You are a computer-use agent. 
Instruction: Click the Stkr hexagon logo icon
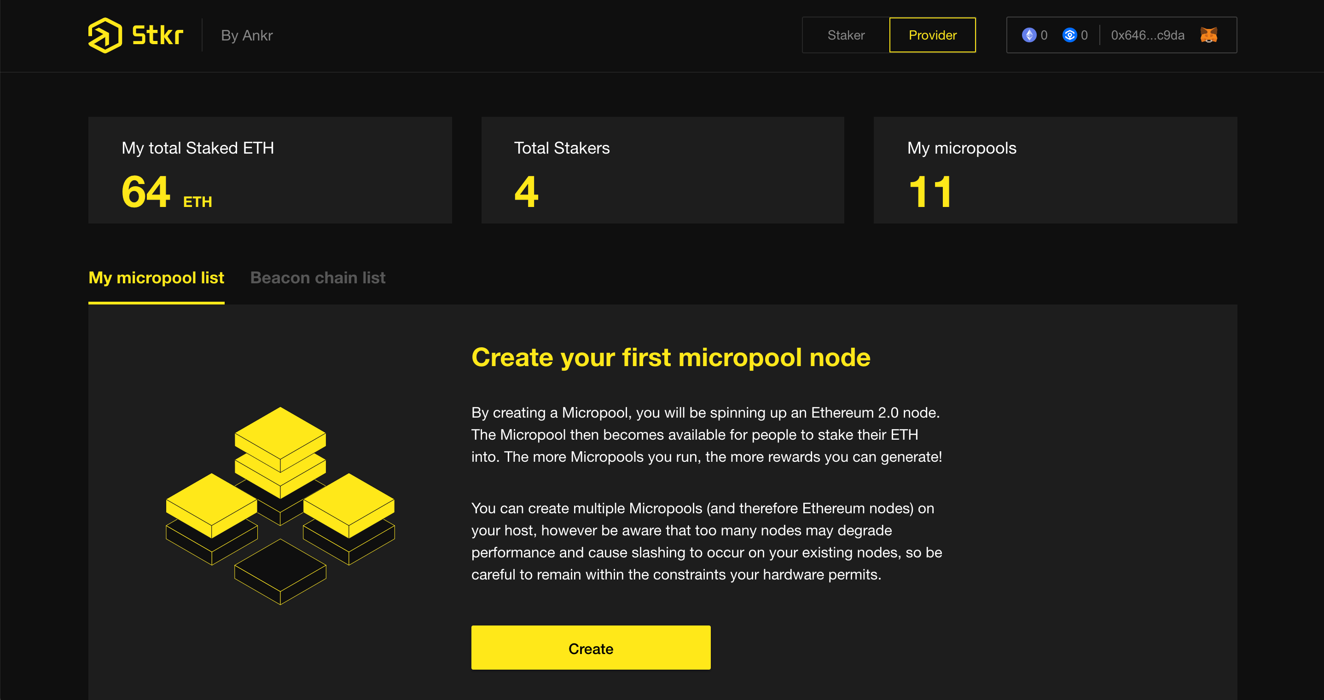pyautogui.click(x=105, y=35)
